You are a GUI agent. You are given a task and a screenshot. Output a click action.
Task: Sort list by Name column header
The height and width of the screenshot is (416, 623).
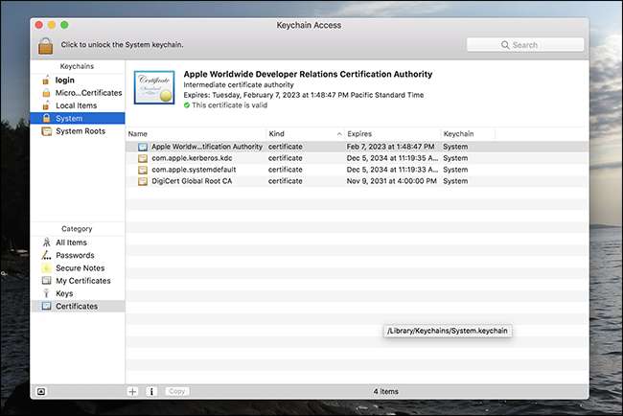pos(192,133)
